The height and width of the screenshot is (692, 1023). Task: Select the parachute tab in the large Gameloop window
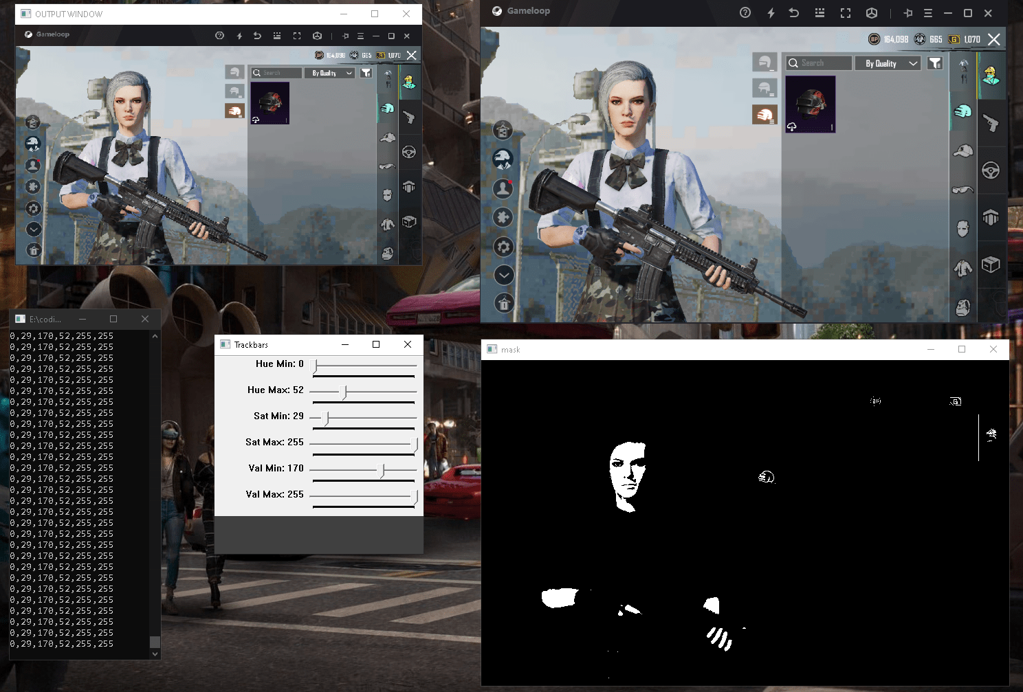pyautogui.click(x=991, y=217)
